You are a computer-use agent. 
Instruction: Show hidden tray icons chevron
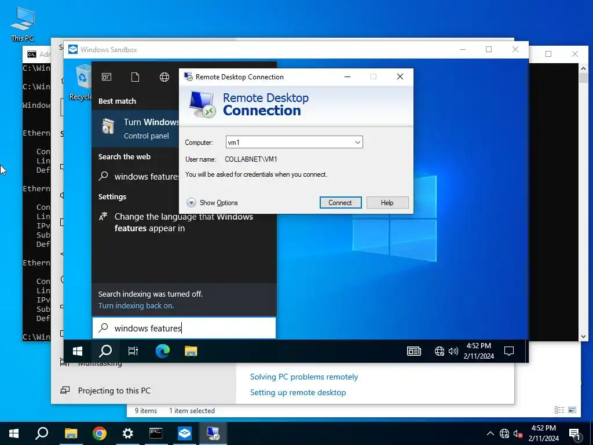[x=490, y=433]
